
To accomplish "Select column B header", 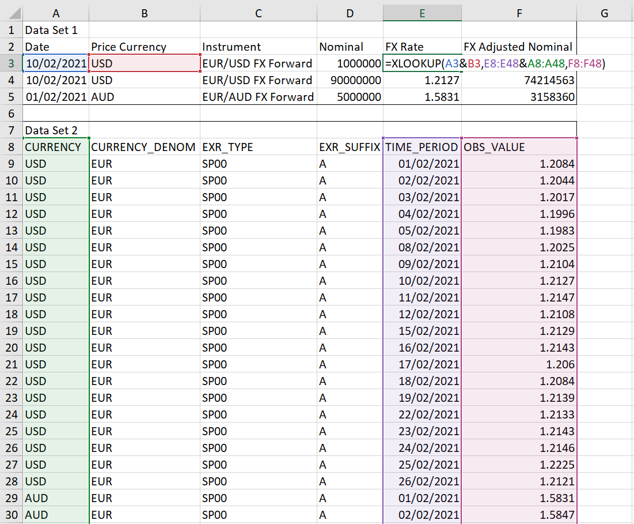I will tap(144, 13).
